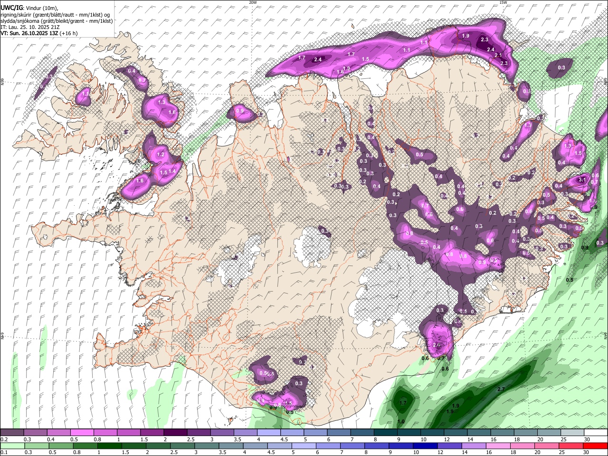The height and width of the screenshot is (456, 608).
Task: Pick the bright pink snow swatch between 0.5 and 0.8
Action: (82, 433)
